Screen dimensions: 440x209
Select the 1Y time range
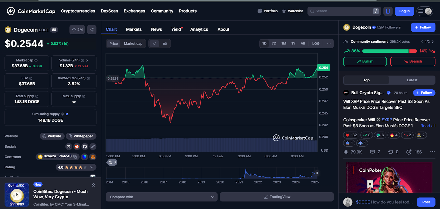pyautogui.click(x=293, y=43)
